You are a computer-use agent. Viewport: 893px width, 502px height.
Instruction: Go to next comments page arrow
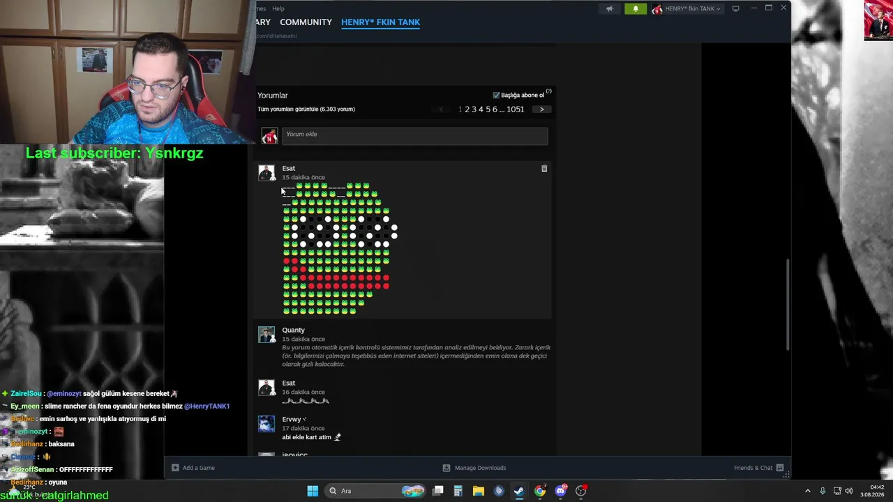click(x=541, y=109)
